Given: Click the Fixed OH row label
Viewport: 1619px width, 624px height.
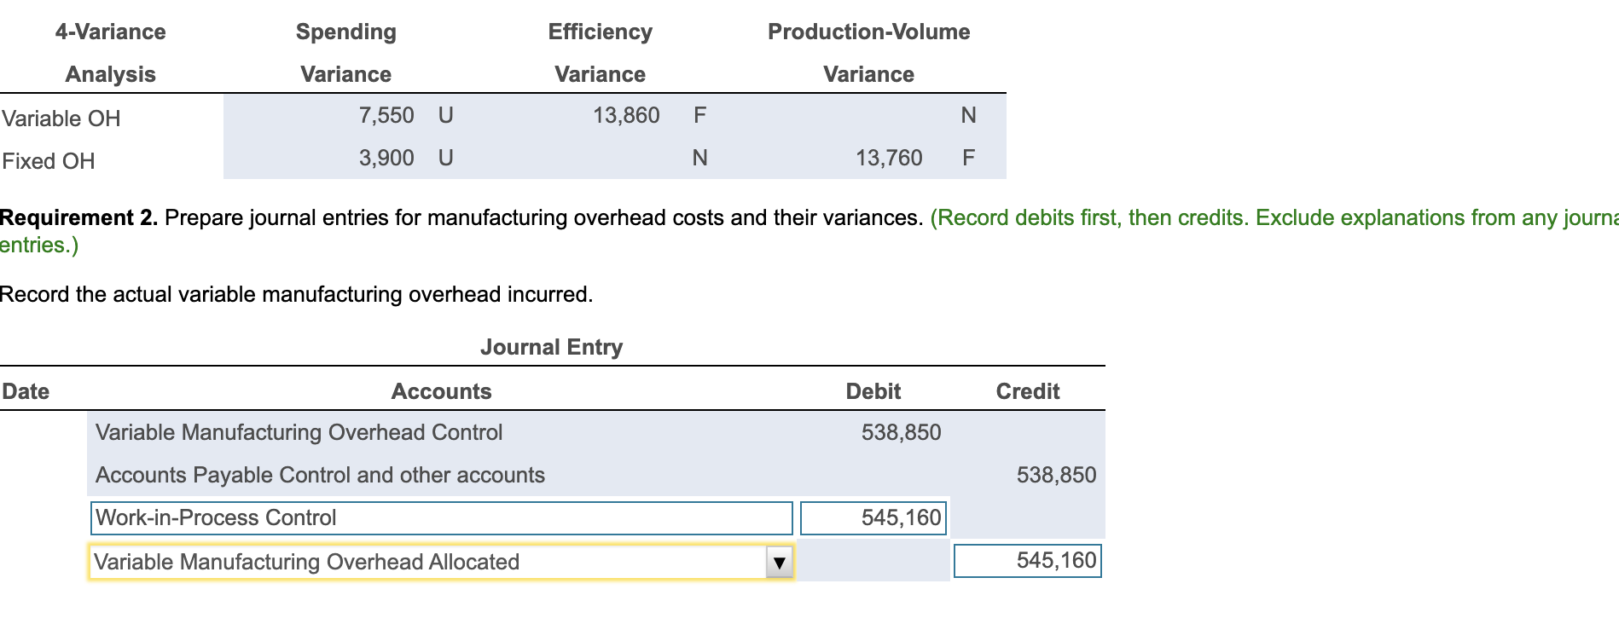Looking at the screenshot, I should click(x=49, y=161).
